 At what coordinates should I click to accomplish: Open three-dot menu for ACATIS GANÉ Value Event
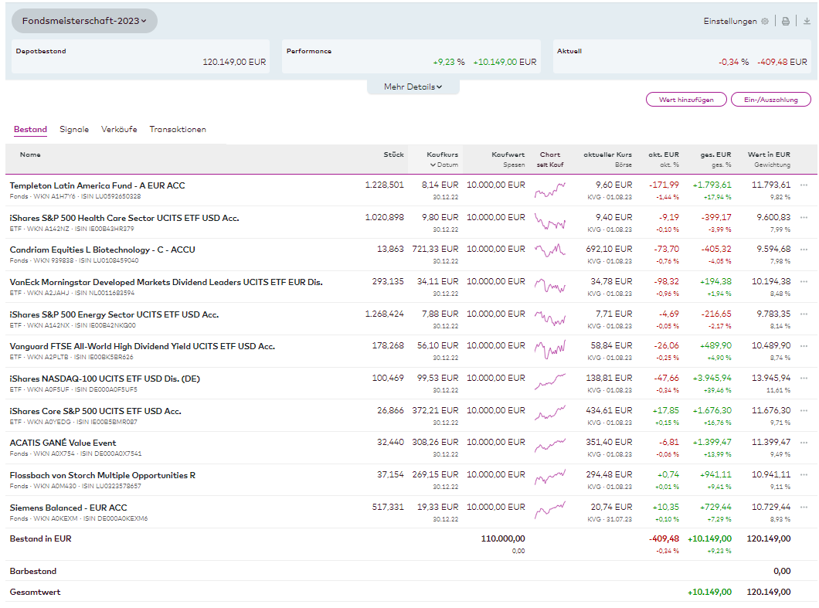coord(804,443)
